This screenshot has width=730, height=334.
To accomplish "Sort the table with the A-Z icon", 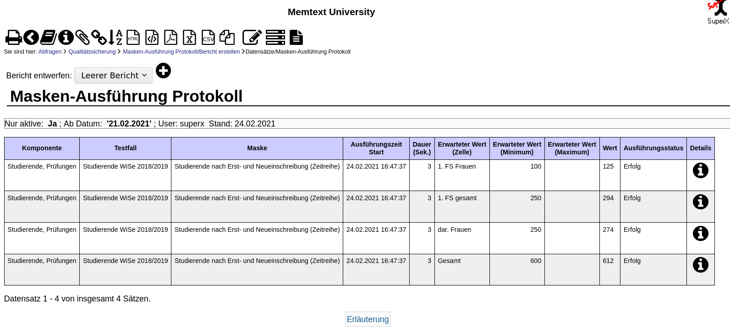I will [x=115, y=38].
